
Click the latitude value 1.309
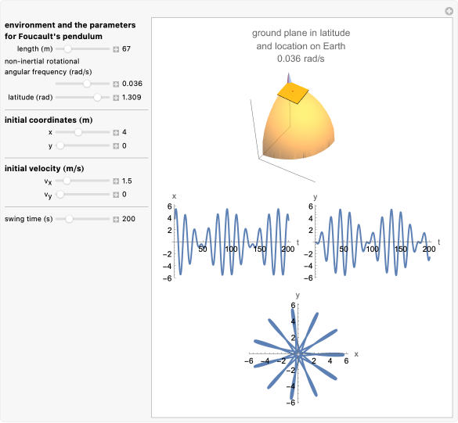(132, 98)
